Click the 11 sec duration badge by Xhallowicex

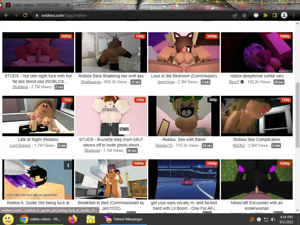(x=136, y=82)
